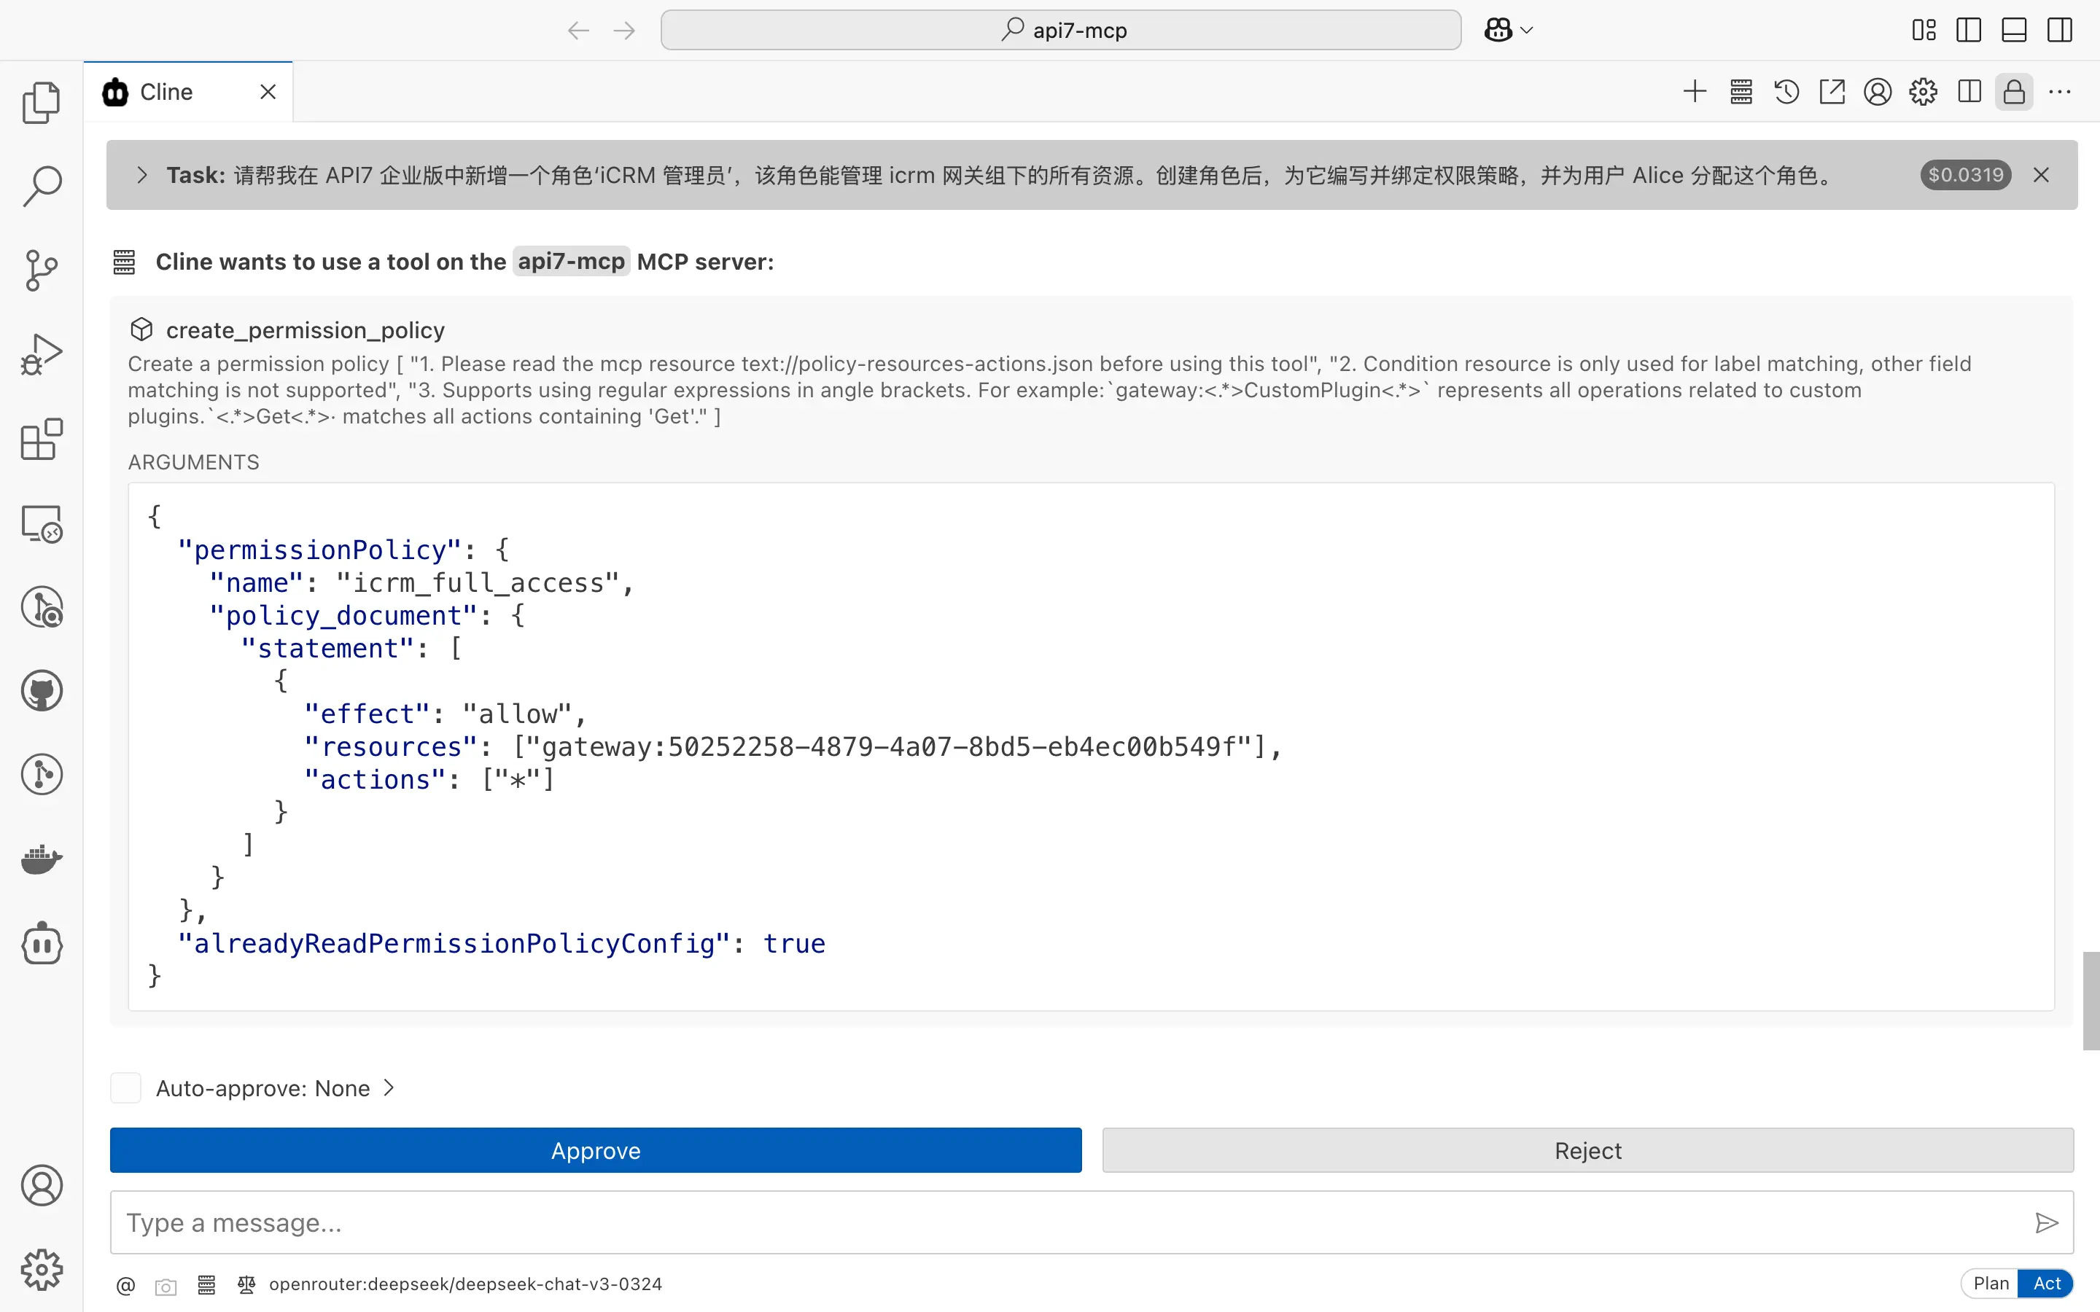2100x1312 pixels.
Task: Click the api7-mcp command center search box
Action: 1060,31
